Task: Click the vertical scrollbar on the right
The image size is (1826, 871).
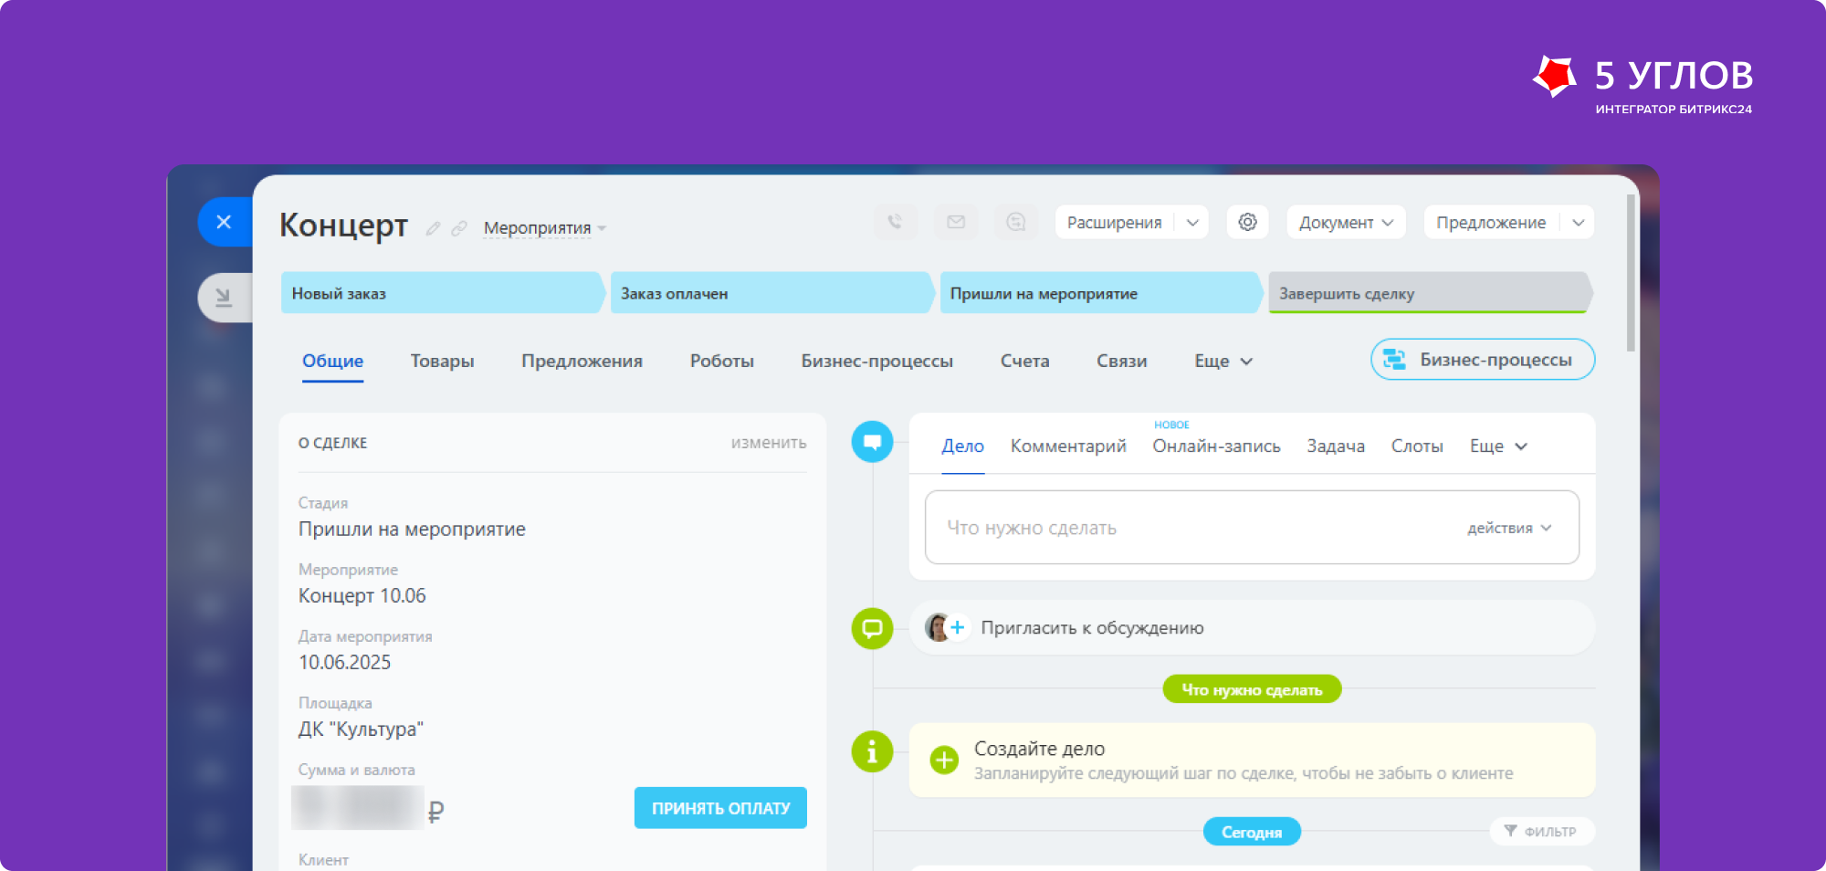Action: (1631, 272)
